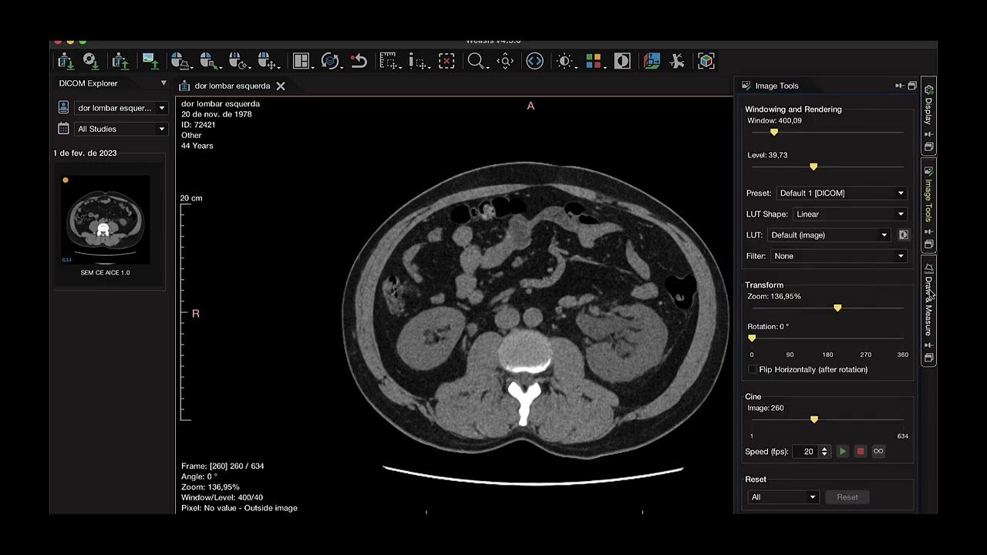Open the patient name dropdown
Image resolution: width=987 pixels, height=555 pixels.
(120, 108)
